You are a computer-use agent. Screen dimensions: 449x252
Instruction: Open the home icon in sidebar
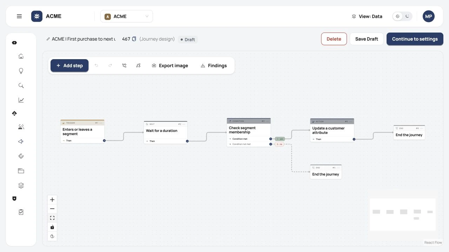21,56
